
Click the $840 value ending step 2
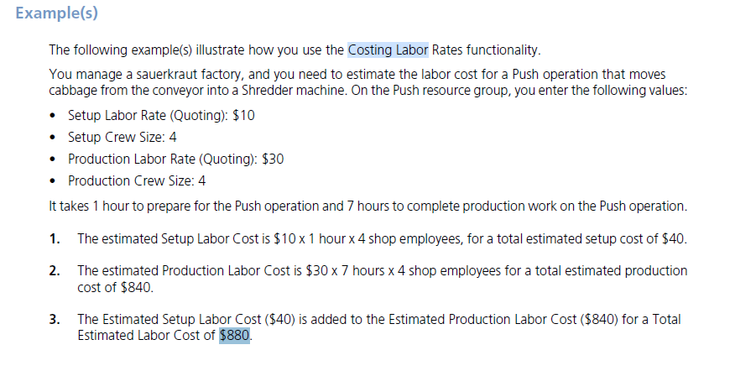pos(135,287)
